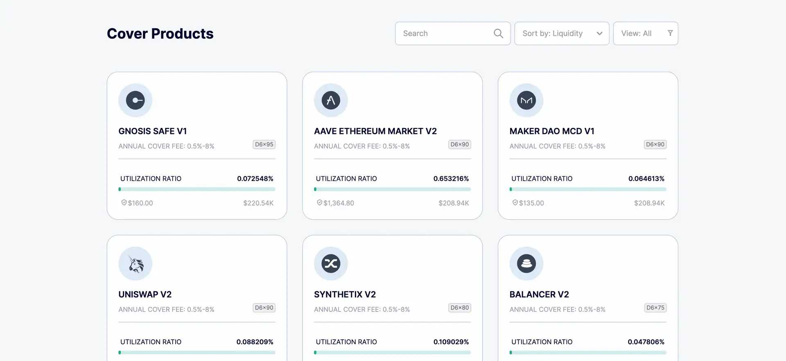Click the D6×80 badge on Synthetix
The image size is (786, 361).
pyautogui.click(x=459, y=308)
